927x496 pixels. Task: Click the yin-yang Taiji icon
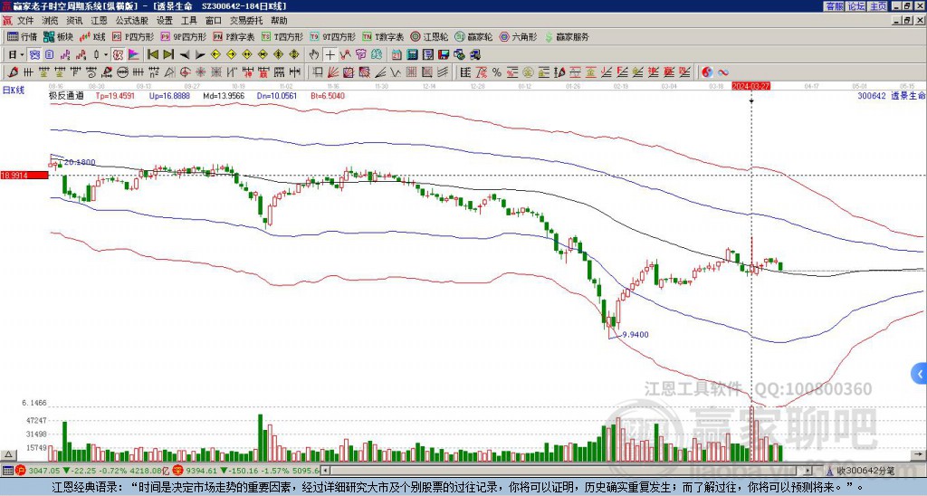[x=707, y=72]
